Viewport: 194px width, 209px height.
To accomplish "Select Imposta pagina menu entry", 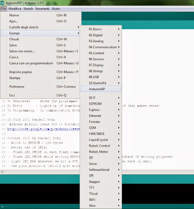I will pos(40,72).
